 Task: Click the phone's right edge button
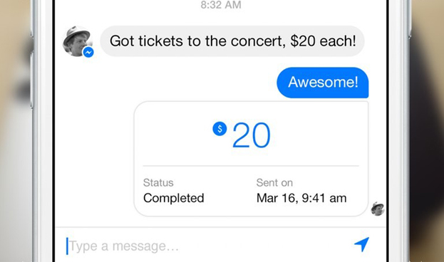pos(410,20)
